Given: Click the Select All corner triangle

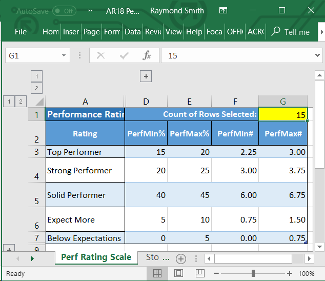Looking at the screenshot, I should 39,102.
